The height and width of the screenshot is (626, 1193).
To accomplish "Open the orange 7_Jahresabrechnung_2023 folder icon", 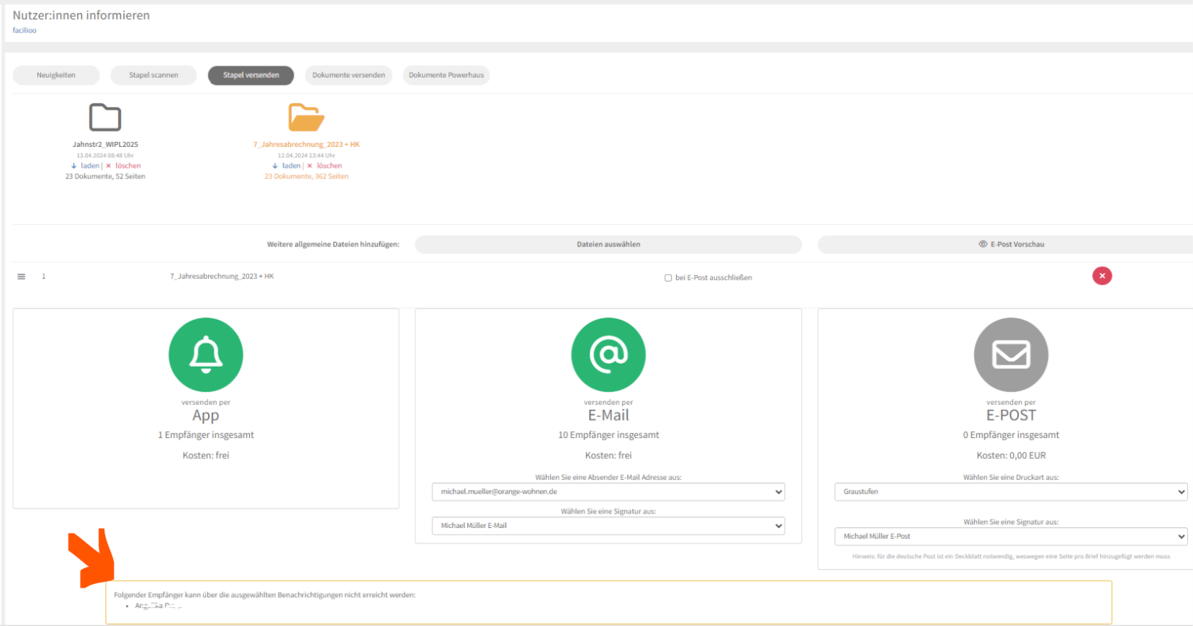I will [x=306, y=117].
